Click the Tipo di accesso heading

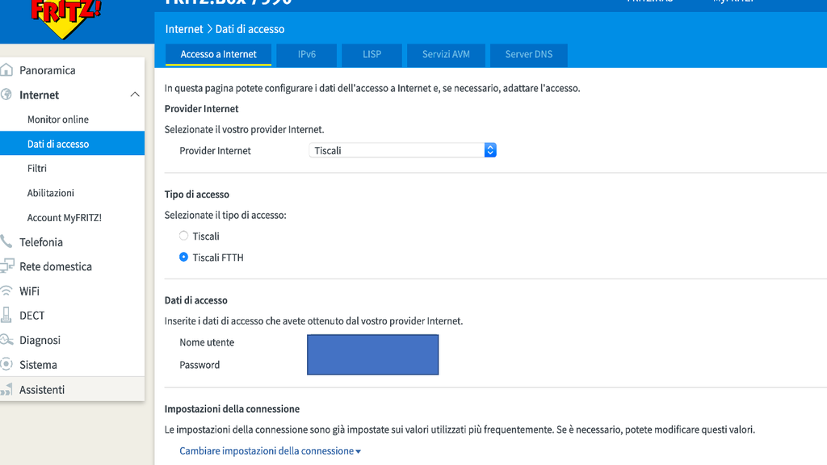point(197,194)
